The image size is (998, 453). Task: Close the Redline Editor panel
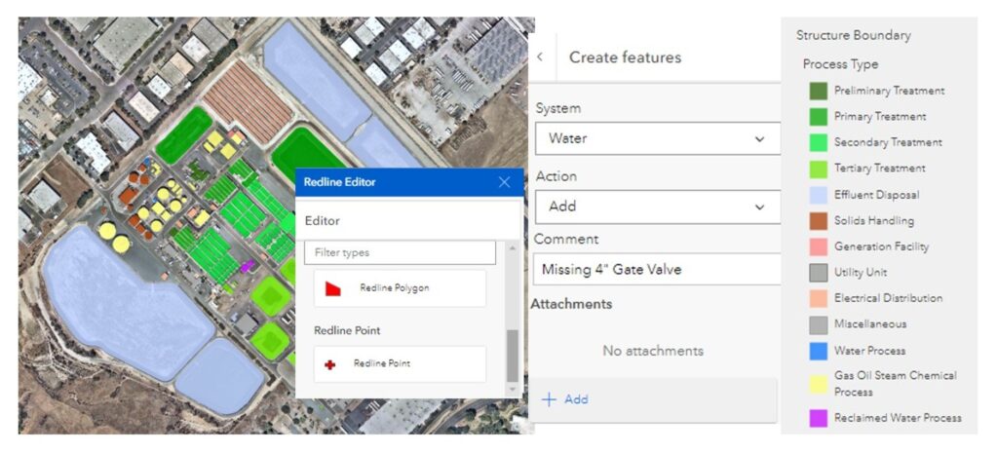tap(504, 182)
